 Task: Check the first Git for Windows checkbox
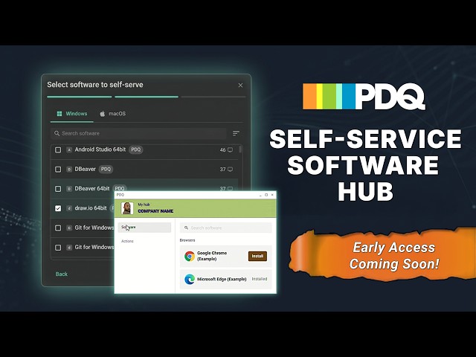point(58,228)
